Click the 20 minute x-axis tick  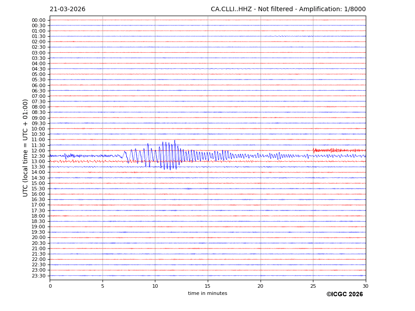261,286
